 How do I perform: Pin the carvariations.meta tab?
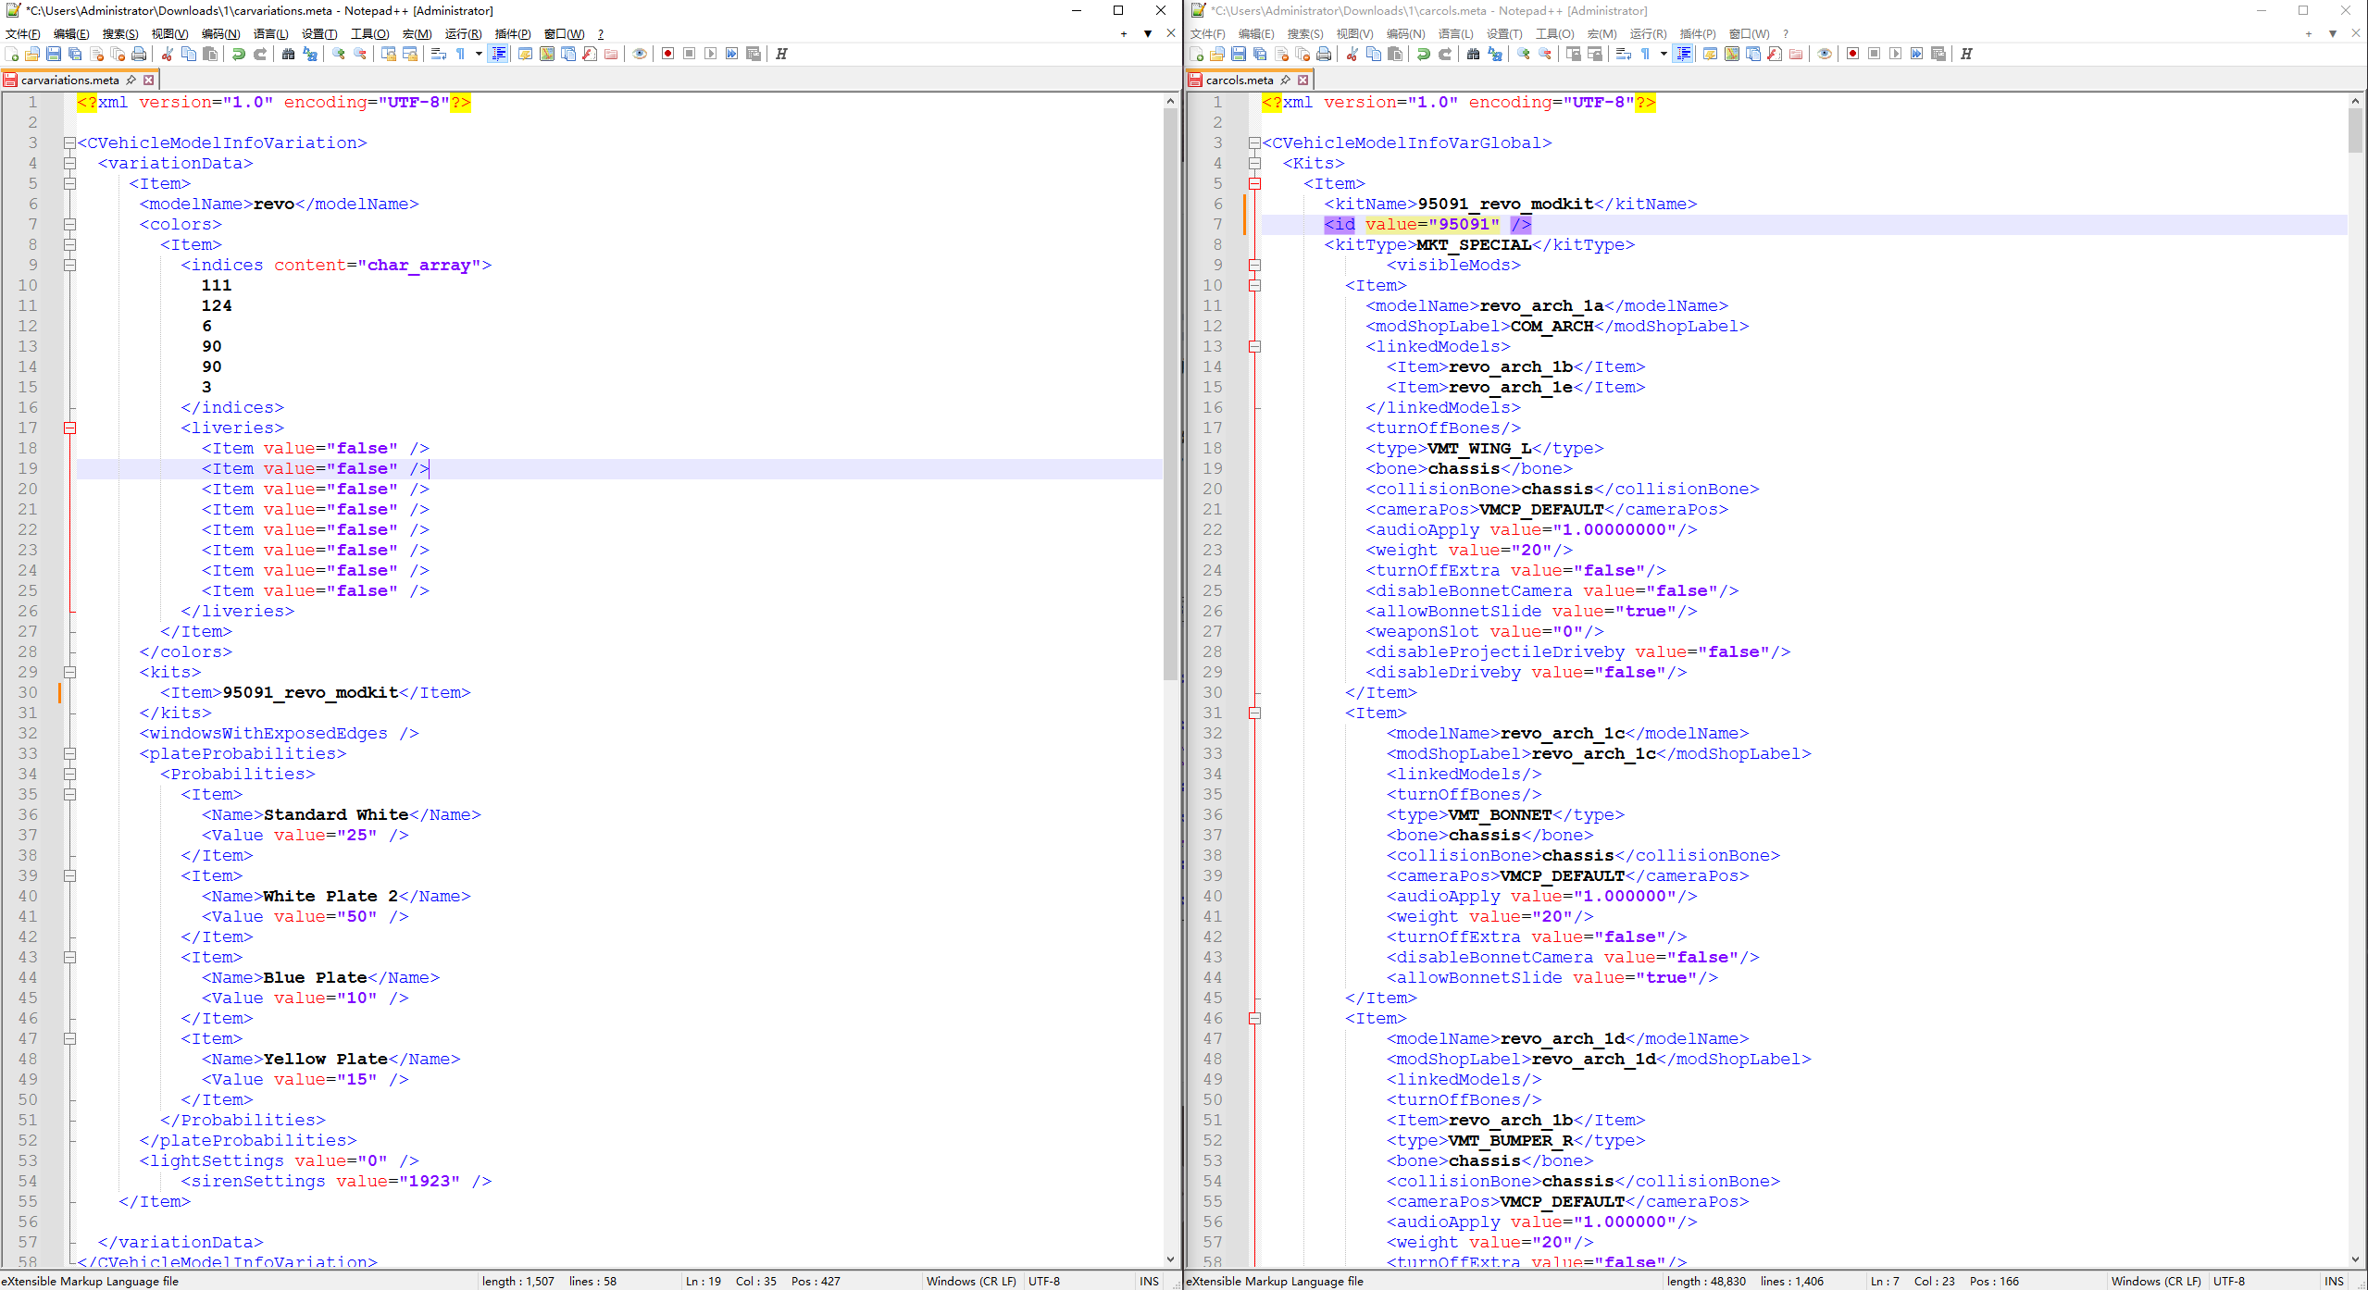tap(131, 80)
